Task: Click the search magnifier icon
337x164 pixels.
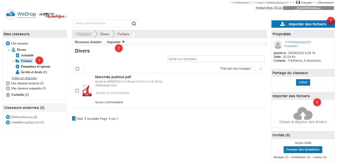Action: point(134,23)
